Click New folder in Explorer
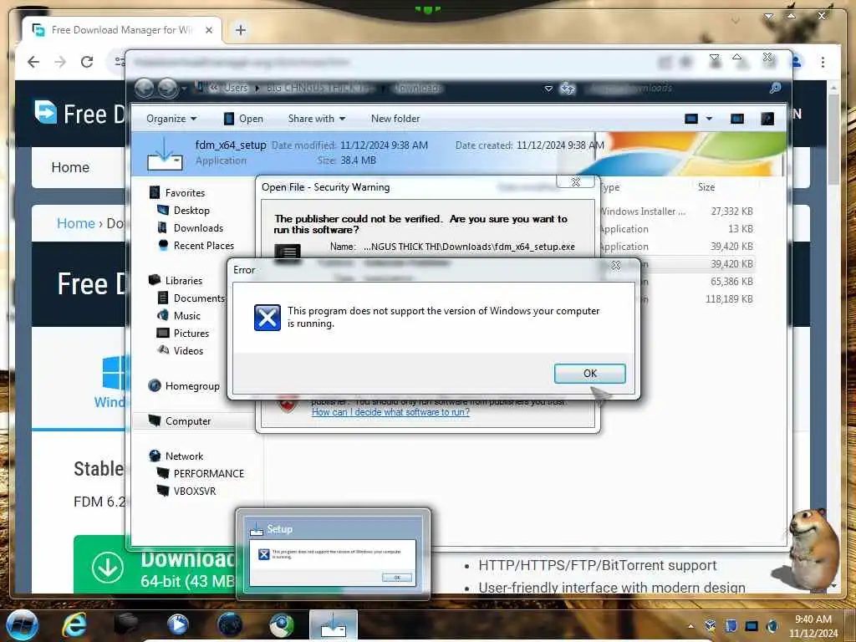Image resolution: width=856 pixels, height=642 pixels. pos(395,119)
